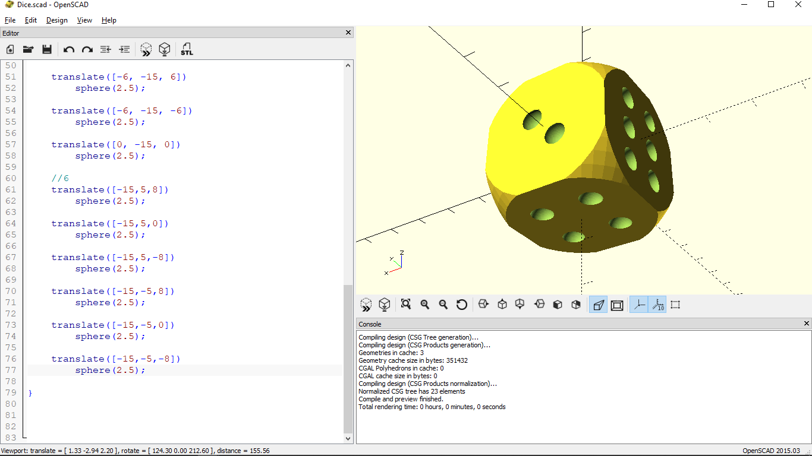
Task: Switch to the Top view
Action: tap(502, 305)
